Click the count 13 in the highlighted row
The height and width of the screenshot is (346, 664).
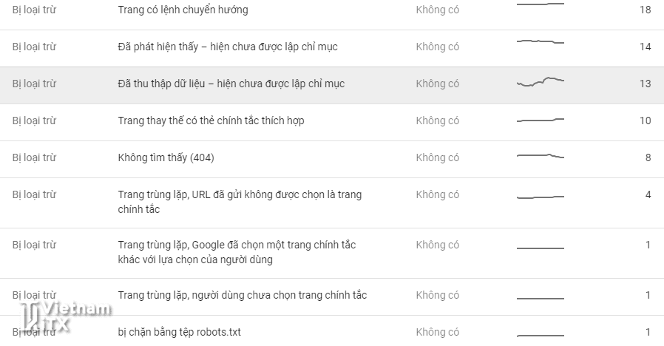point(645,84)
